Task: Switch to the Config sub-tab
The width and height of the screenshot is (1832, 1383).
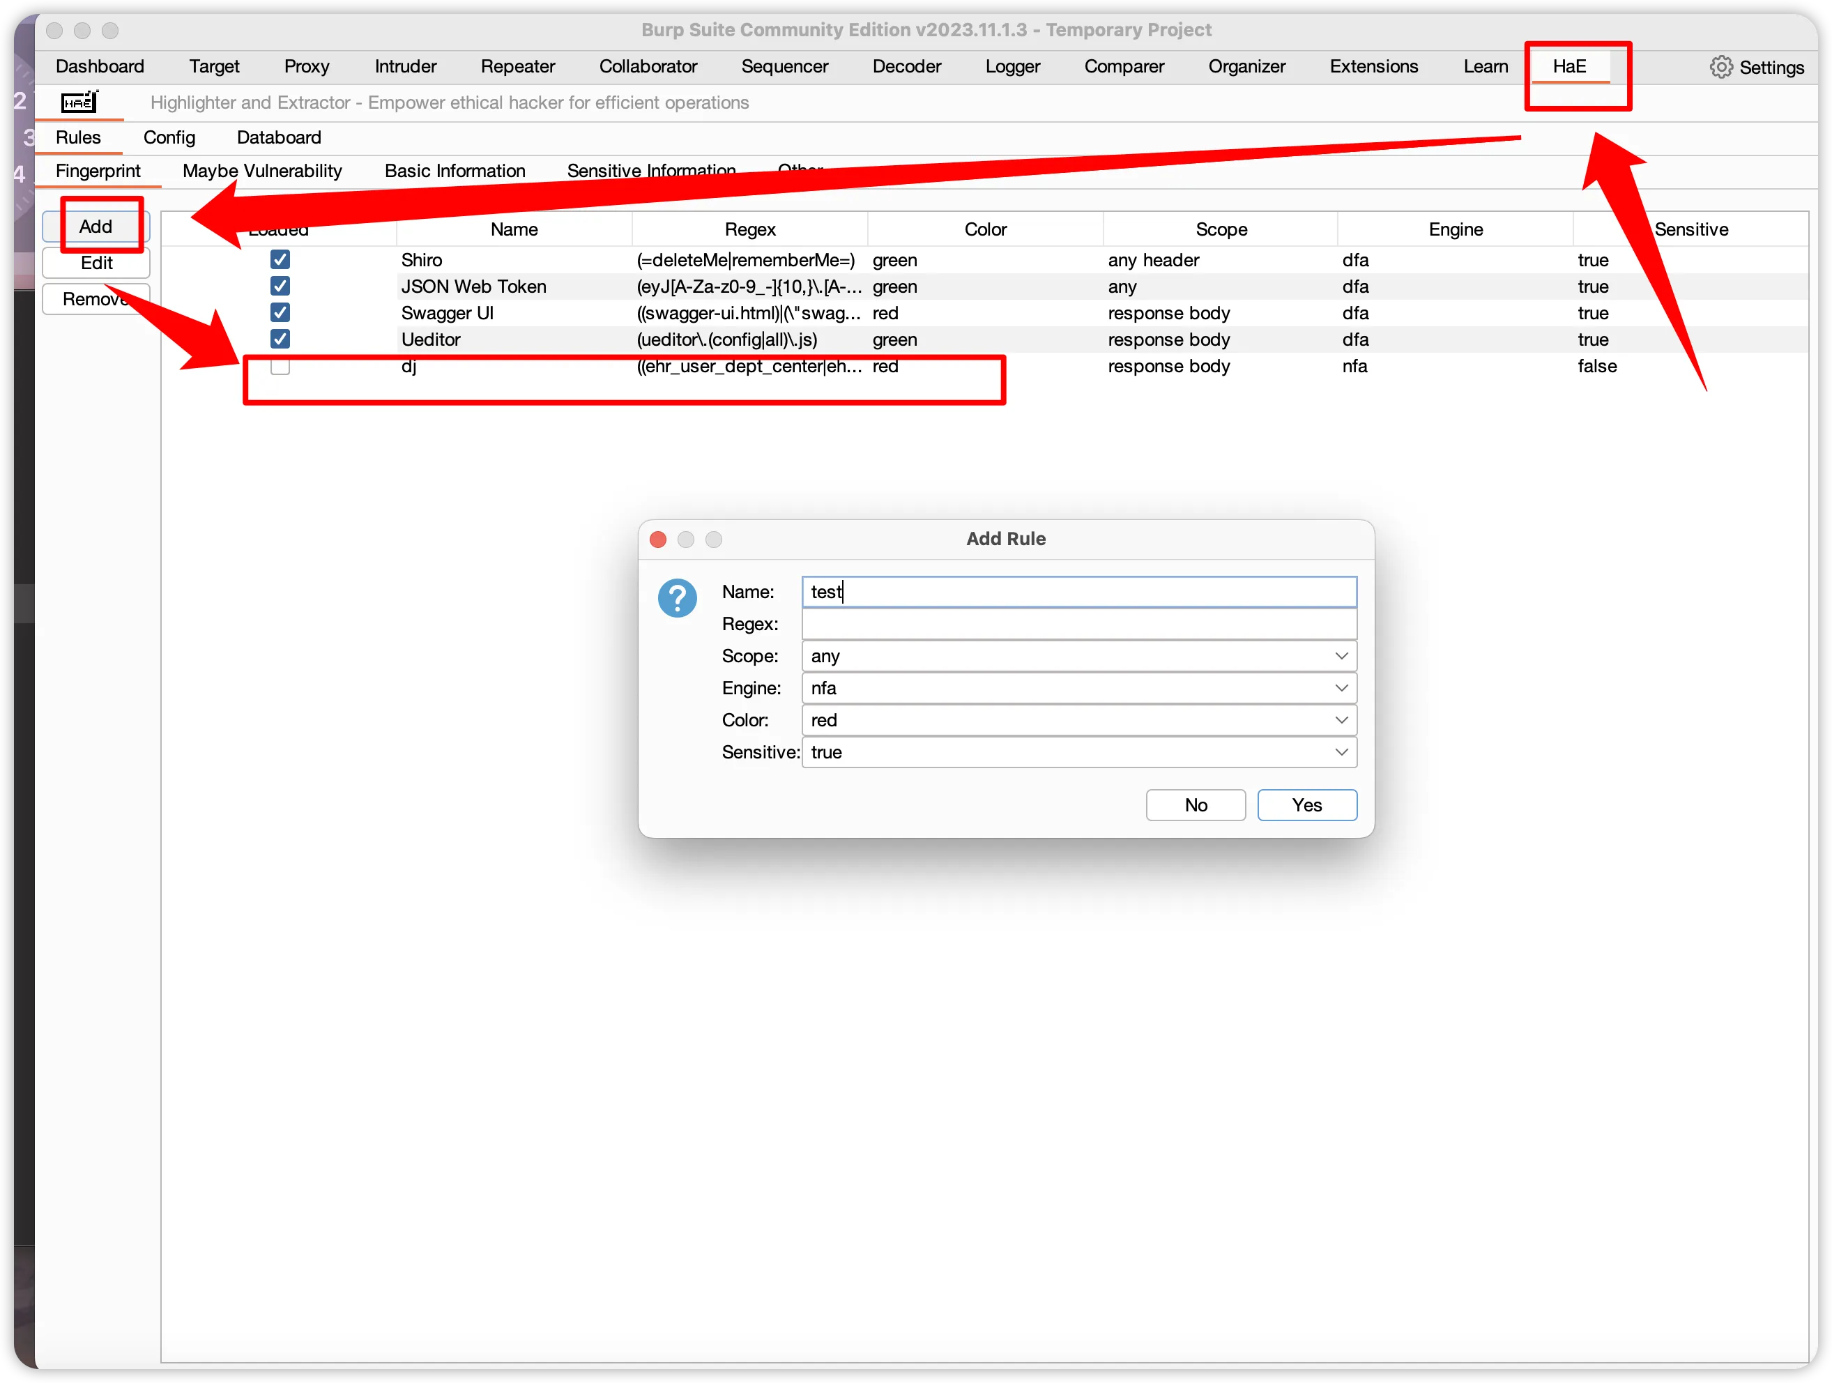Action: coord(169,137)
